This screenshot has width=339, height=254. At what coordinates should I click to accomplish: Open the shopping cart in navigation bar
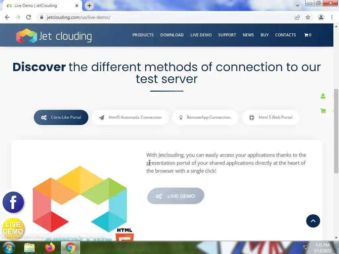pos(308,35)
